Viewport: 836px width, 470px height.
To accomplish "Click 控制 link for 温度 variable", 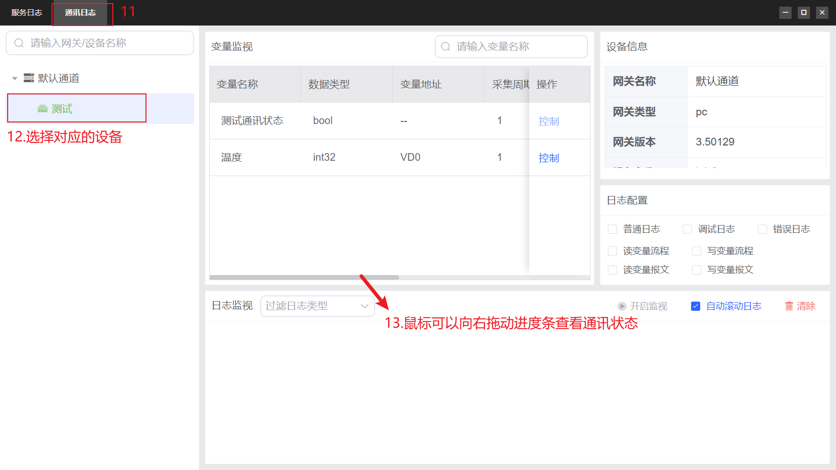I will click(549, 158).
